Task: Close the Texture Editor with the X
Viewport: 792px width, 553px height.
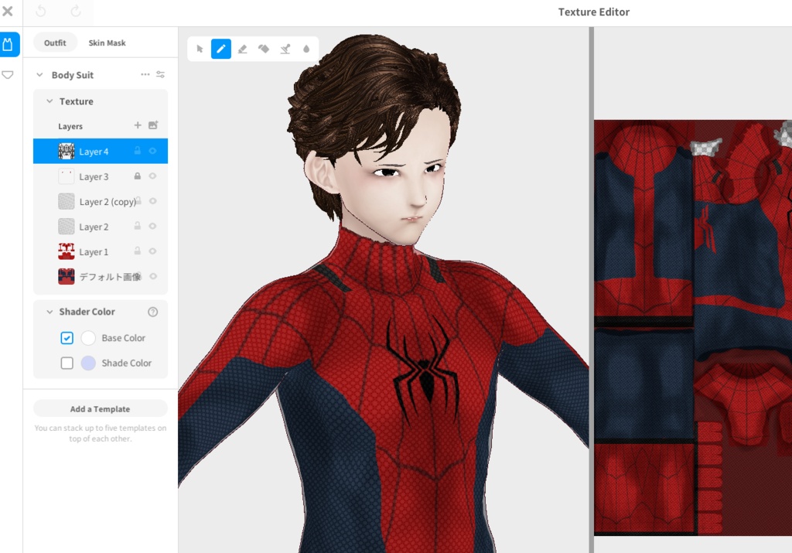Action: pyautogui.click(x=8, y=11)
